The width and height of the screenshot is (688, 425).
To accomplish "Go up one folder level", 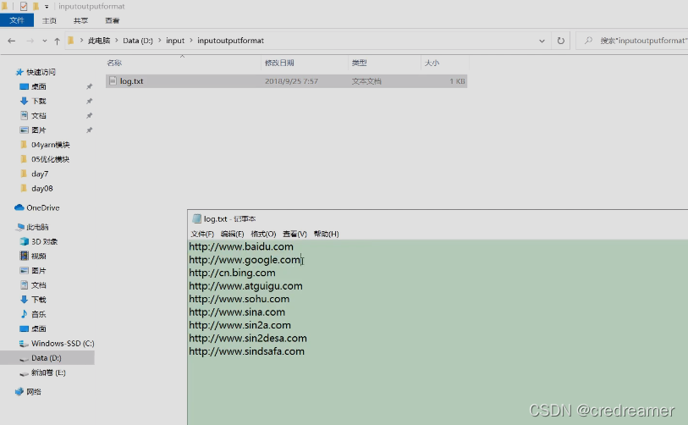I will tap(57, 41).
